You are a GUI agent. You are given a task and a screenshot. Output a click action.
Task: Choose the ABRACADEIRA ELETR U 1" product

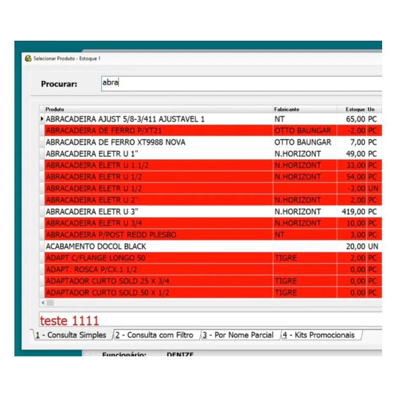pyautogui.click(x=91, y=154)
